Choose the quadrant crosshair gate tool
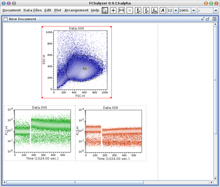The height and width of the screenshot is (187, 220). pos(113,10)
